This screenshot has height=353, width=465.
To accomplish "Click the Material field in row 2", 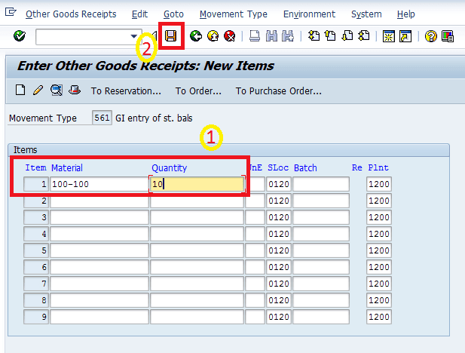I will click(99, 201).
